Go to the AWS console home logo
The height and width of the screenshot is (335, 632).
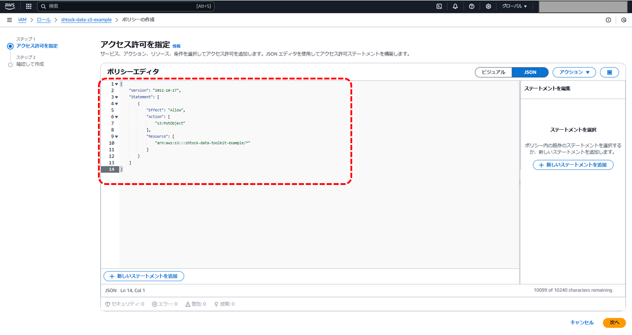point(10,6)
